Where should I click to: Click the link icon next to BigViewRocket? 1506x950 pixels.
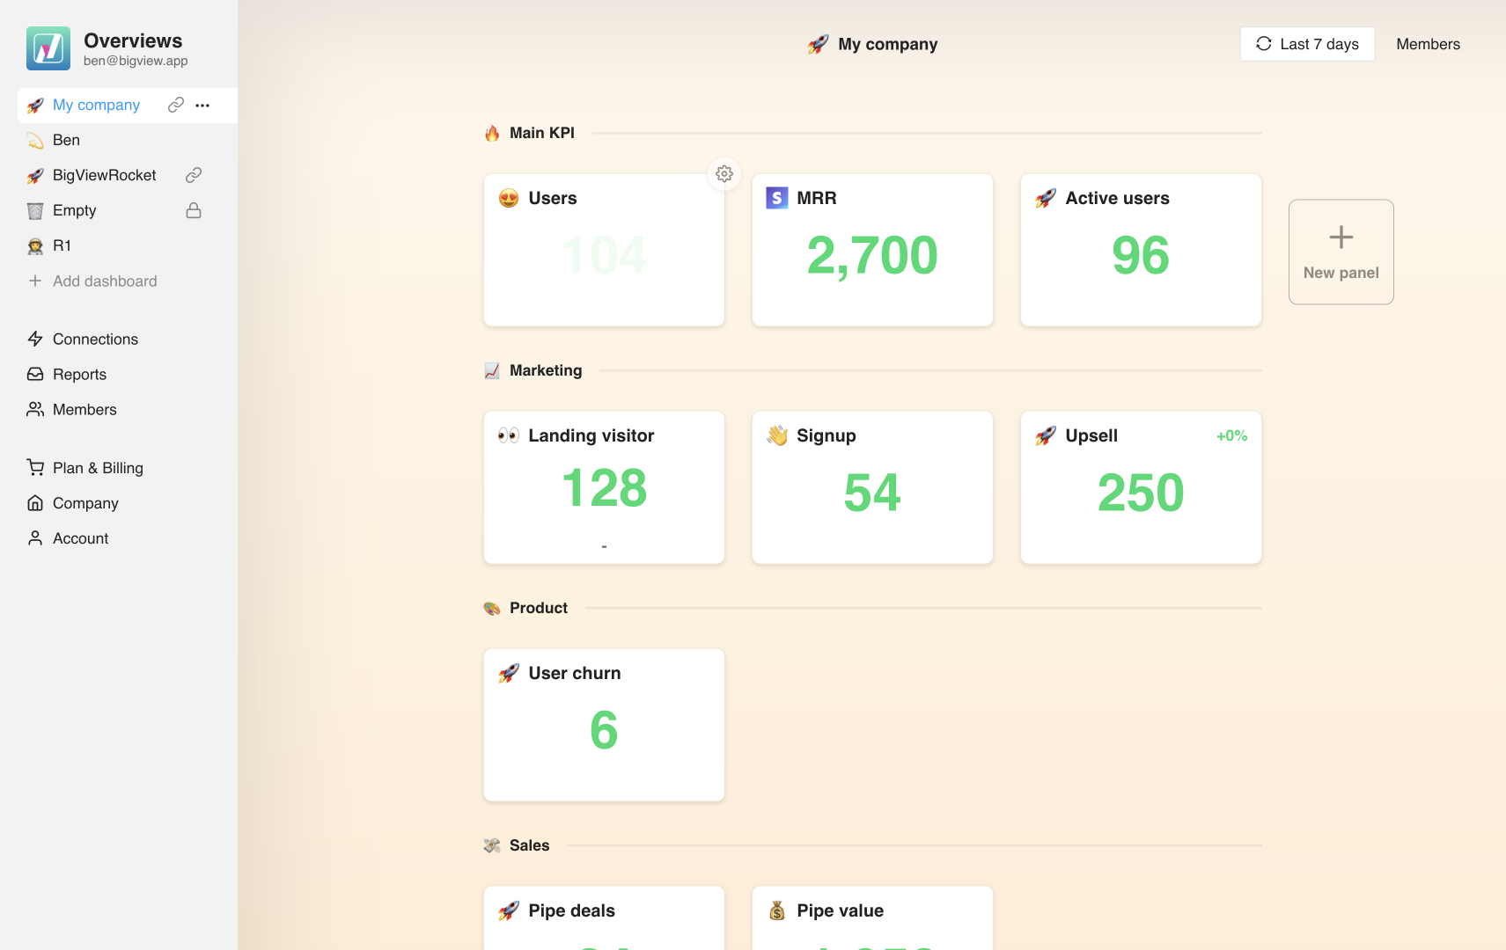[x=194, y=175]
